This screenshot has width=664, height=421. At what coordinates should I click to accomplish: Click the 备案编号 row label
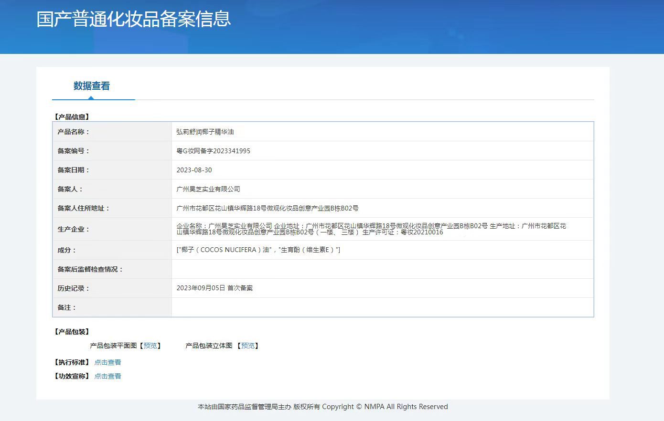pos(74,151)
